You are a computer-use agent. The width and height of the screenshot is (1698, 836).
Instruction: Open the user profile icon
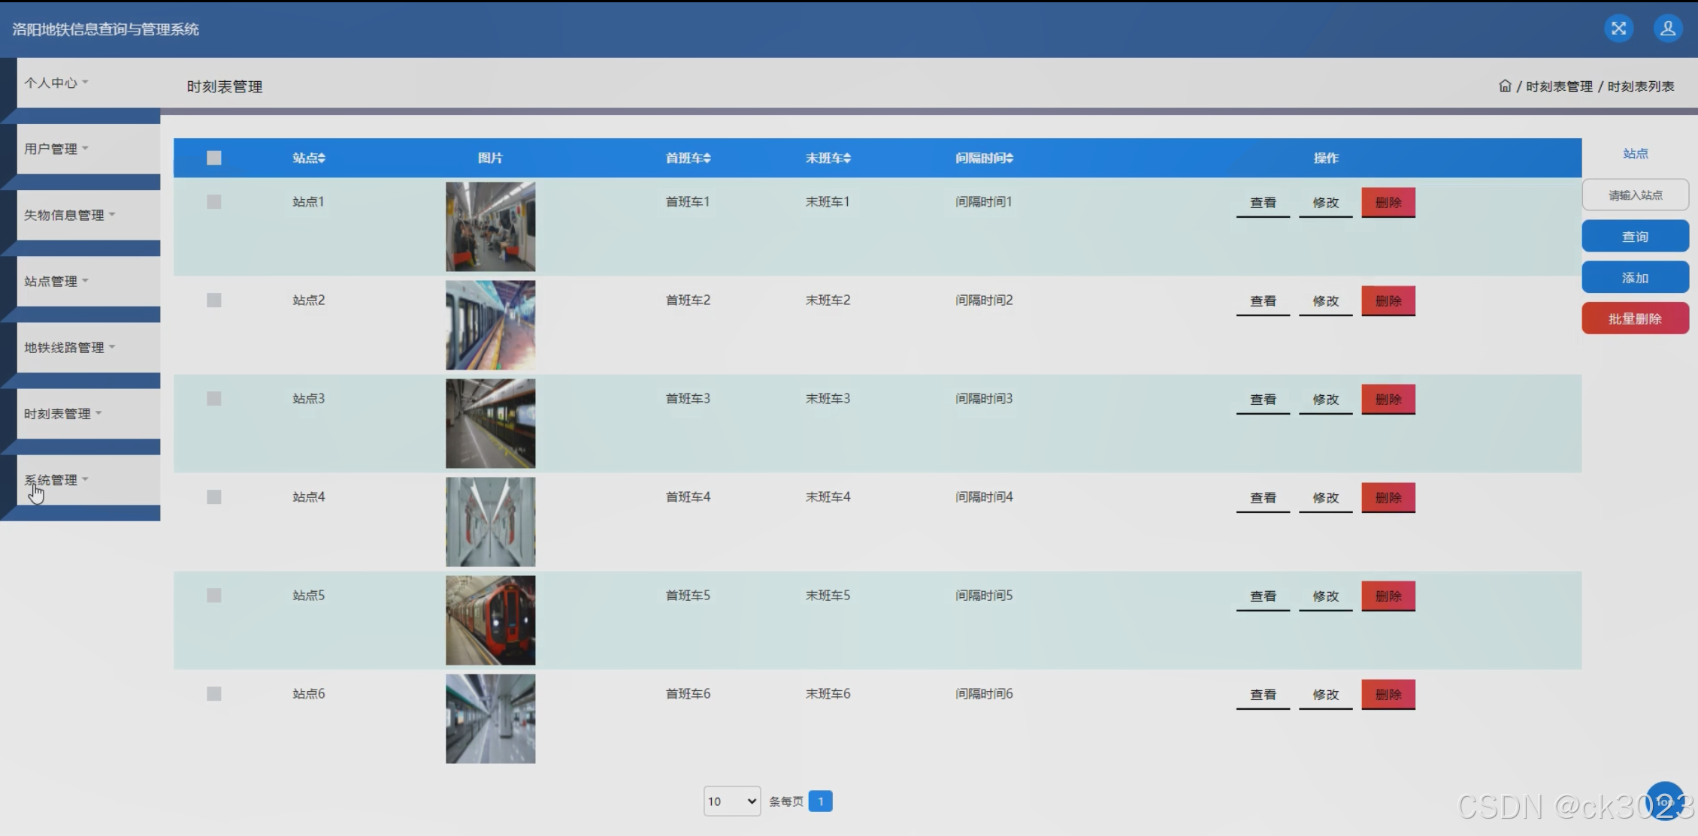click(x=1667, y=29)
